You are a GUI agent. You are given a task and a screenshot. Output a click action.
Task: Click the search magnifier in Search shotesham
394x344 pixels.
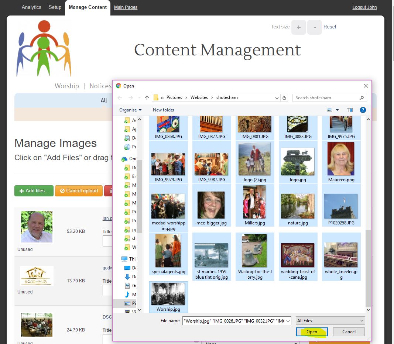pyautogui.click(x=361, y=97)
